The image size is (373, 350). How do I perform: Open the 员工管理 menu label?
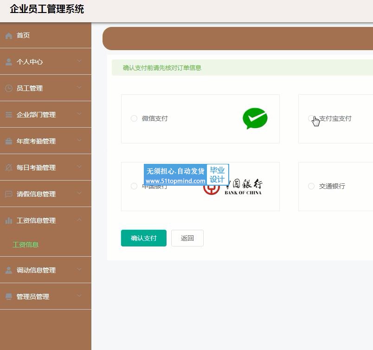pyautogui.click(x=30, y=88)
